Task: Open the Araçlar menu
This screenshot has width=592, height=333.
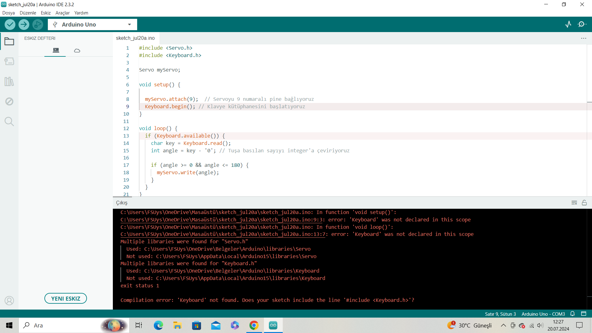Action: 62,13
